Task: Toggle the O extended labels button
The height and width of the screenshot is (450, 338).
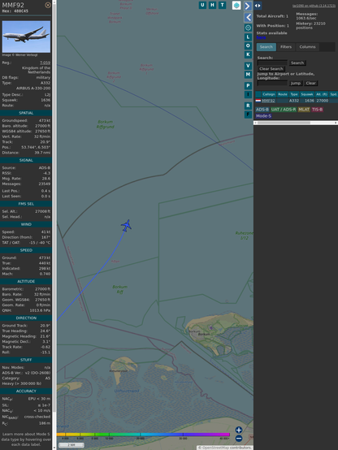Action: point(248,45)
